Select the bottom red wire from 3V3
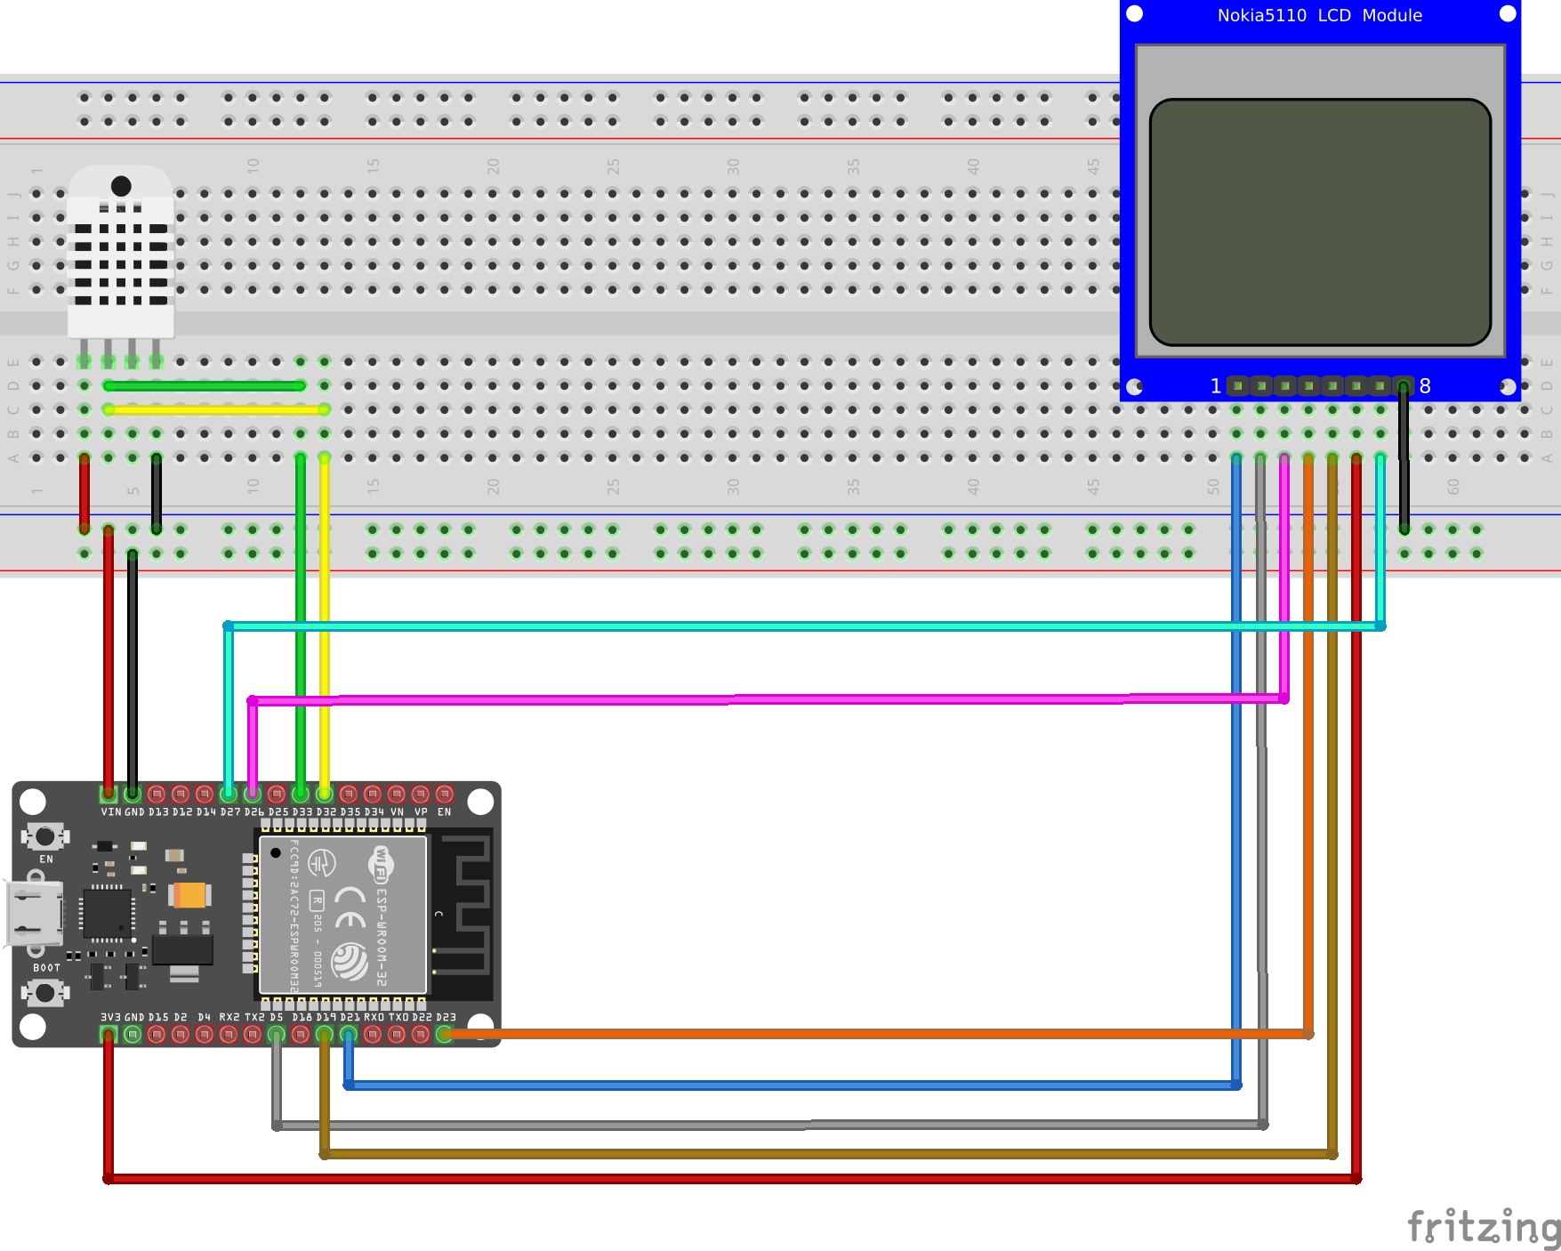The image size is (1561, 1251). tap(732, 1179)
